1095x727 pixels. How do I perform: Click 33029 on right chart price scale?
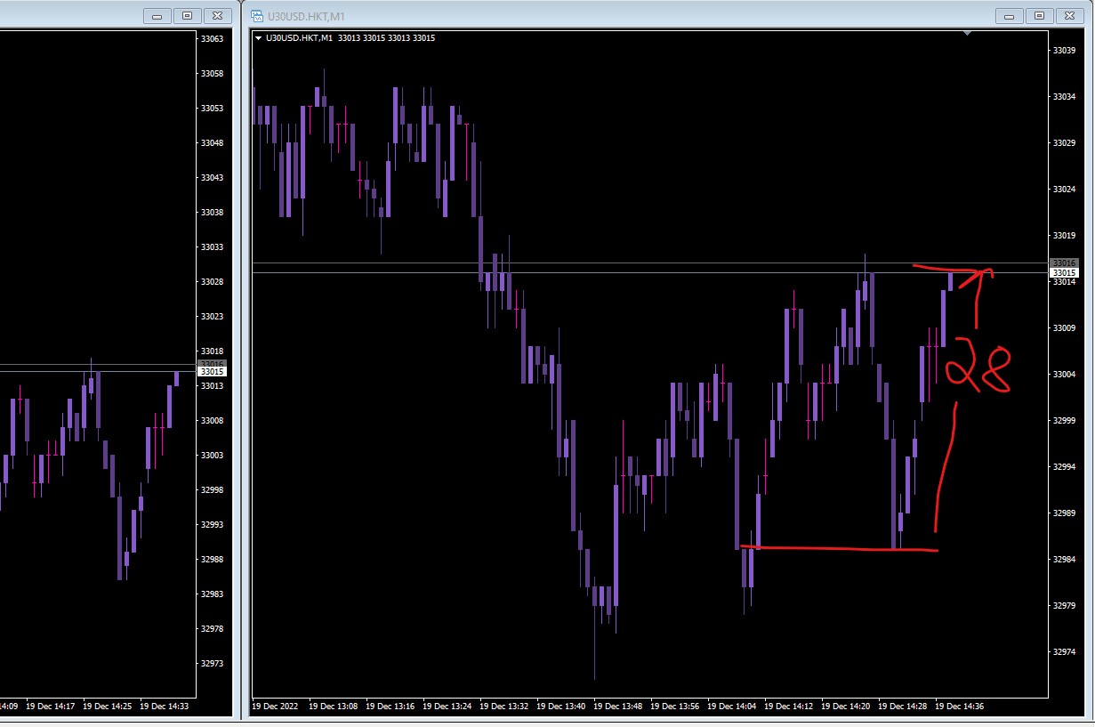(x=1065, y=142)
